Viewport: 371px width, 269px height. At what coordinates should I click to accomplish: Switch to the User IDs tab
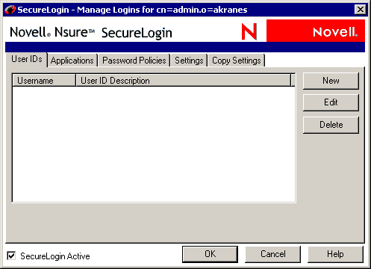(27, 60)
